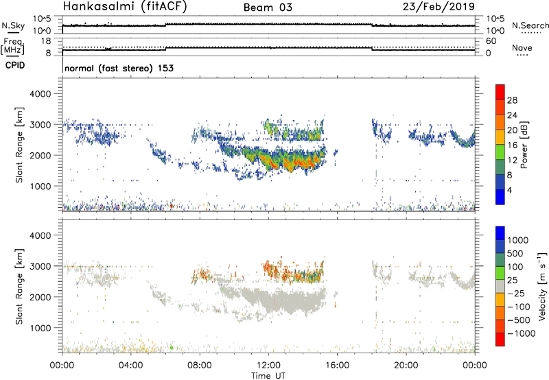Image resolution: width=549 pixels, height=380 pixels.
Task: Pick the bright green 25–100 velocity colorbar segment
Action: tap(500, 274)
